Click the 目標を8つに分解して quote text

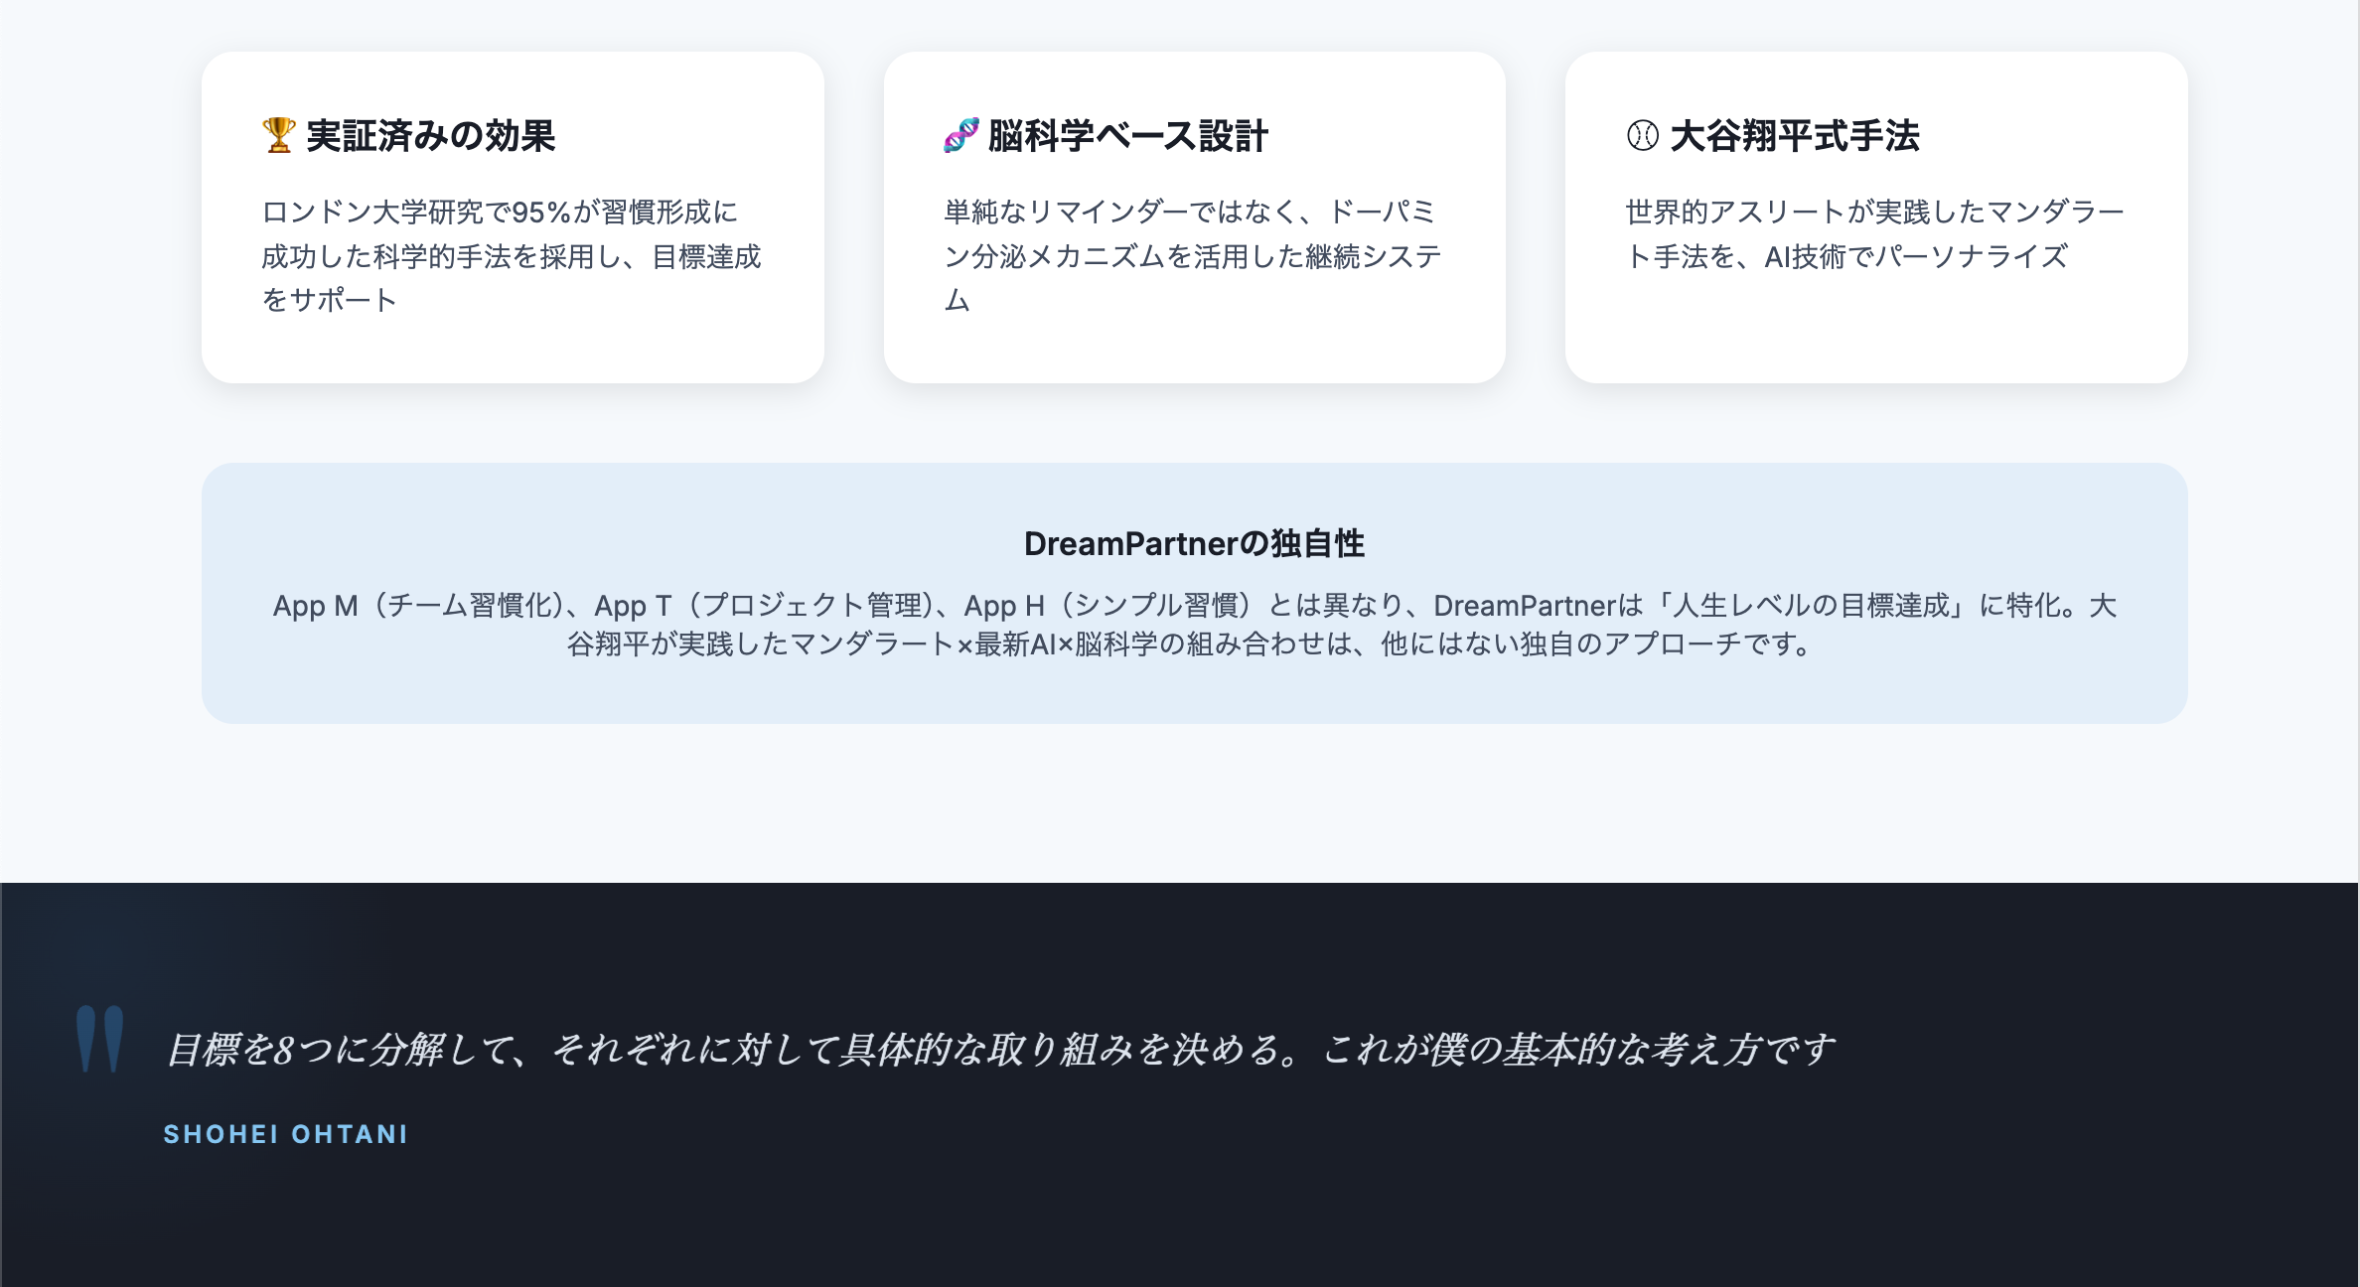(1000, 1050)
